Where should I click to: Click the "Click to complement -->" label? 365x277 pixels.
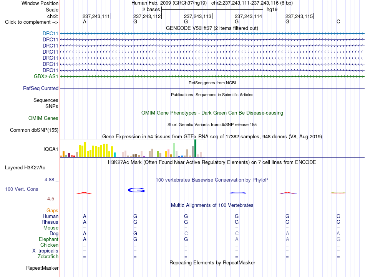tap(32, 22)
